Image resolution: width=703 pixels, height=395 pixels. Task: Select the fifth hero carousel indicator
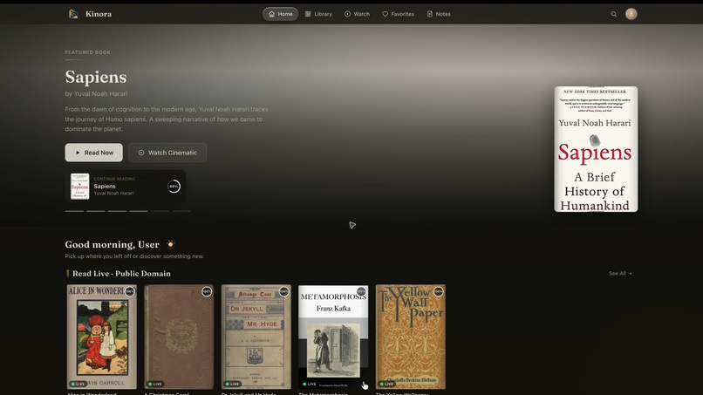coord(160,211)
